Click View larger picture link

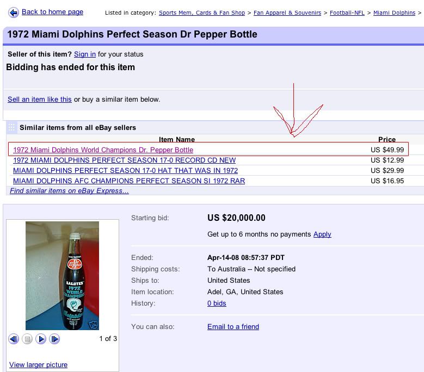(x=38, y=365)
